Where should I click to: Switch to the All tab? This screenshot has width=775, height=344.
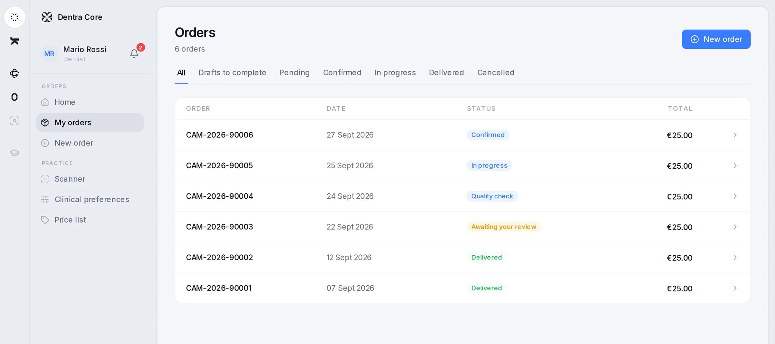point(181,73)
